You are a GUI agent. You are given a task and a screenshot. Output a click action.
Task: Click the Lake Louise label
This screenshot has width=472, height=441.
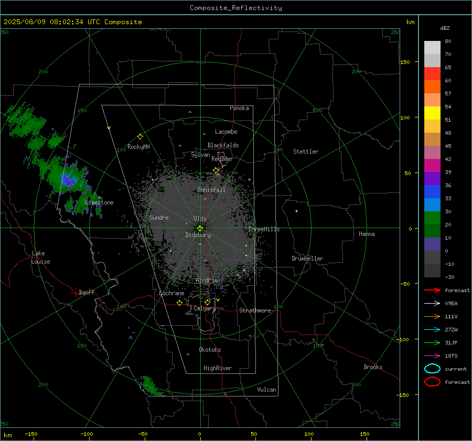(x=40, y=257)
